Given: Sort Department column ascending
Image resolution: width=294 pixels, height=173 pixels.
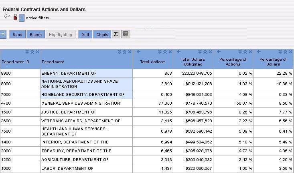Looking at the screenshot, I should point(124,52).
